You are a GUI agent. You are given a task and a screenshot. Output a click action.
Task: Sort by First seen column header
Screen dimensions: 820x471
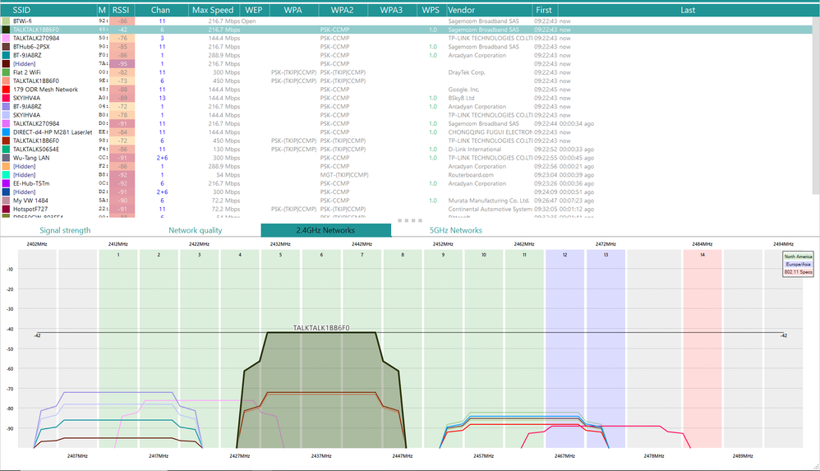click(545, 10)
